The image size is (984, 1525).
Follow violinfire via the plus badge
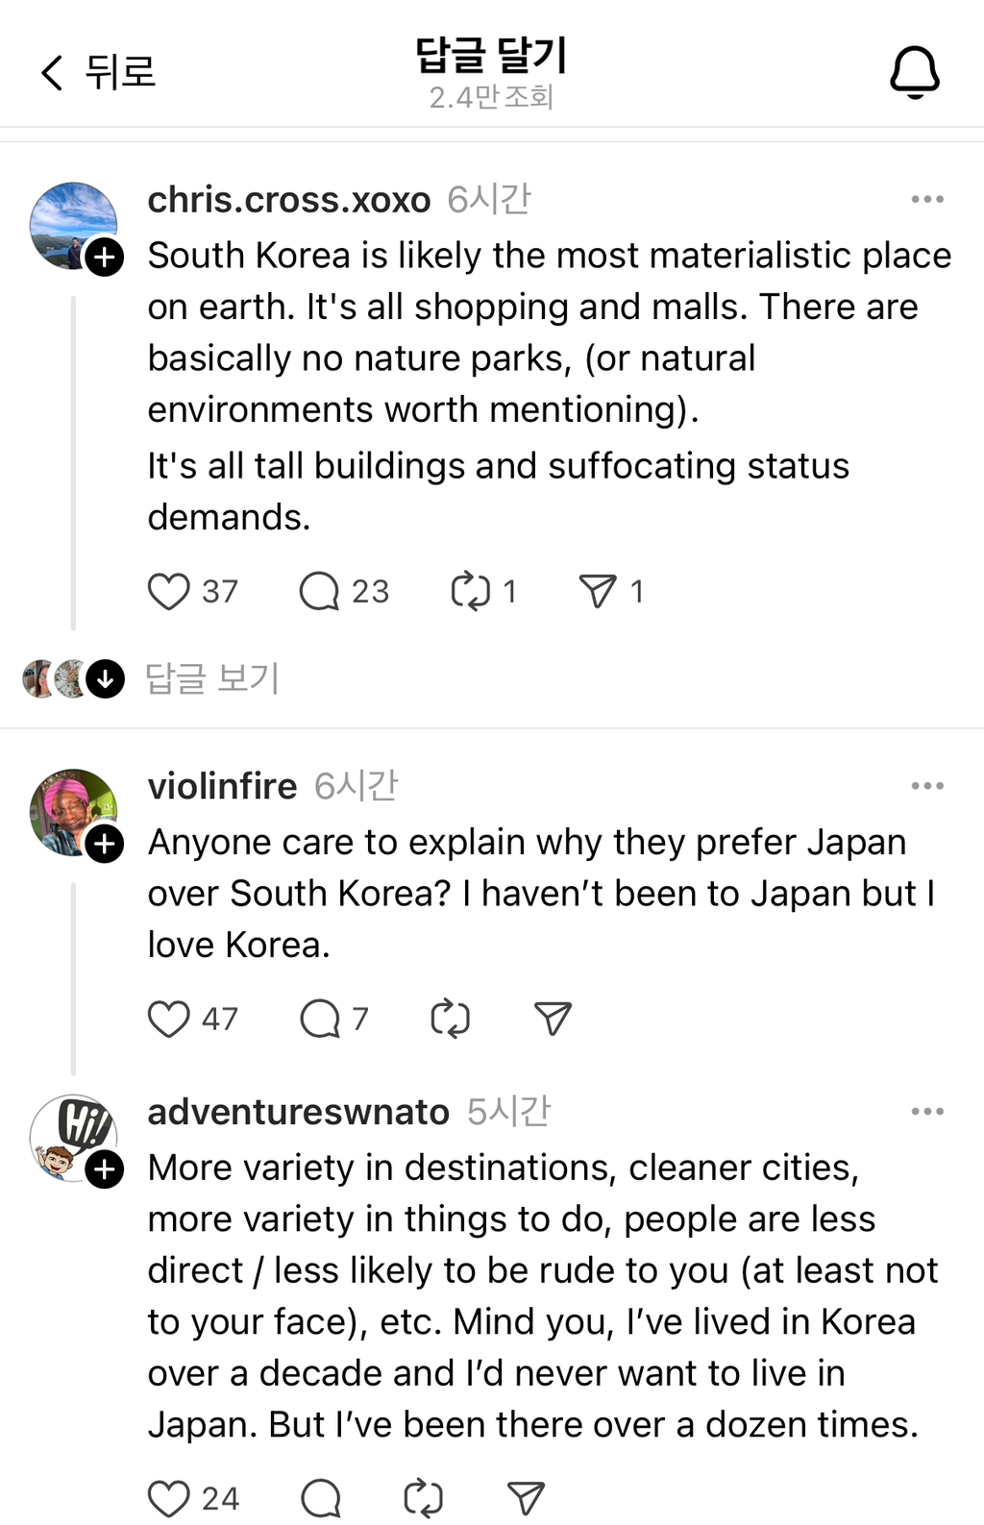[x=106, y=845]
